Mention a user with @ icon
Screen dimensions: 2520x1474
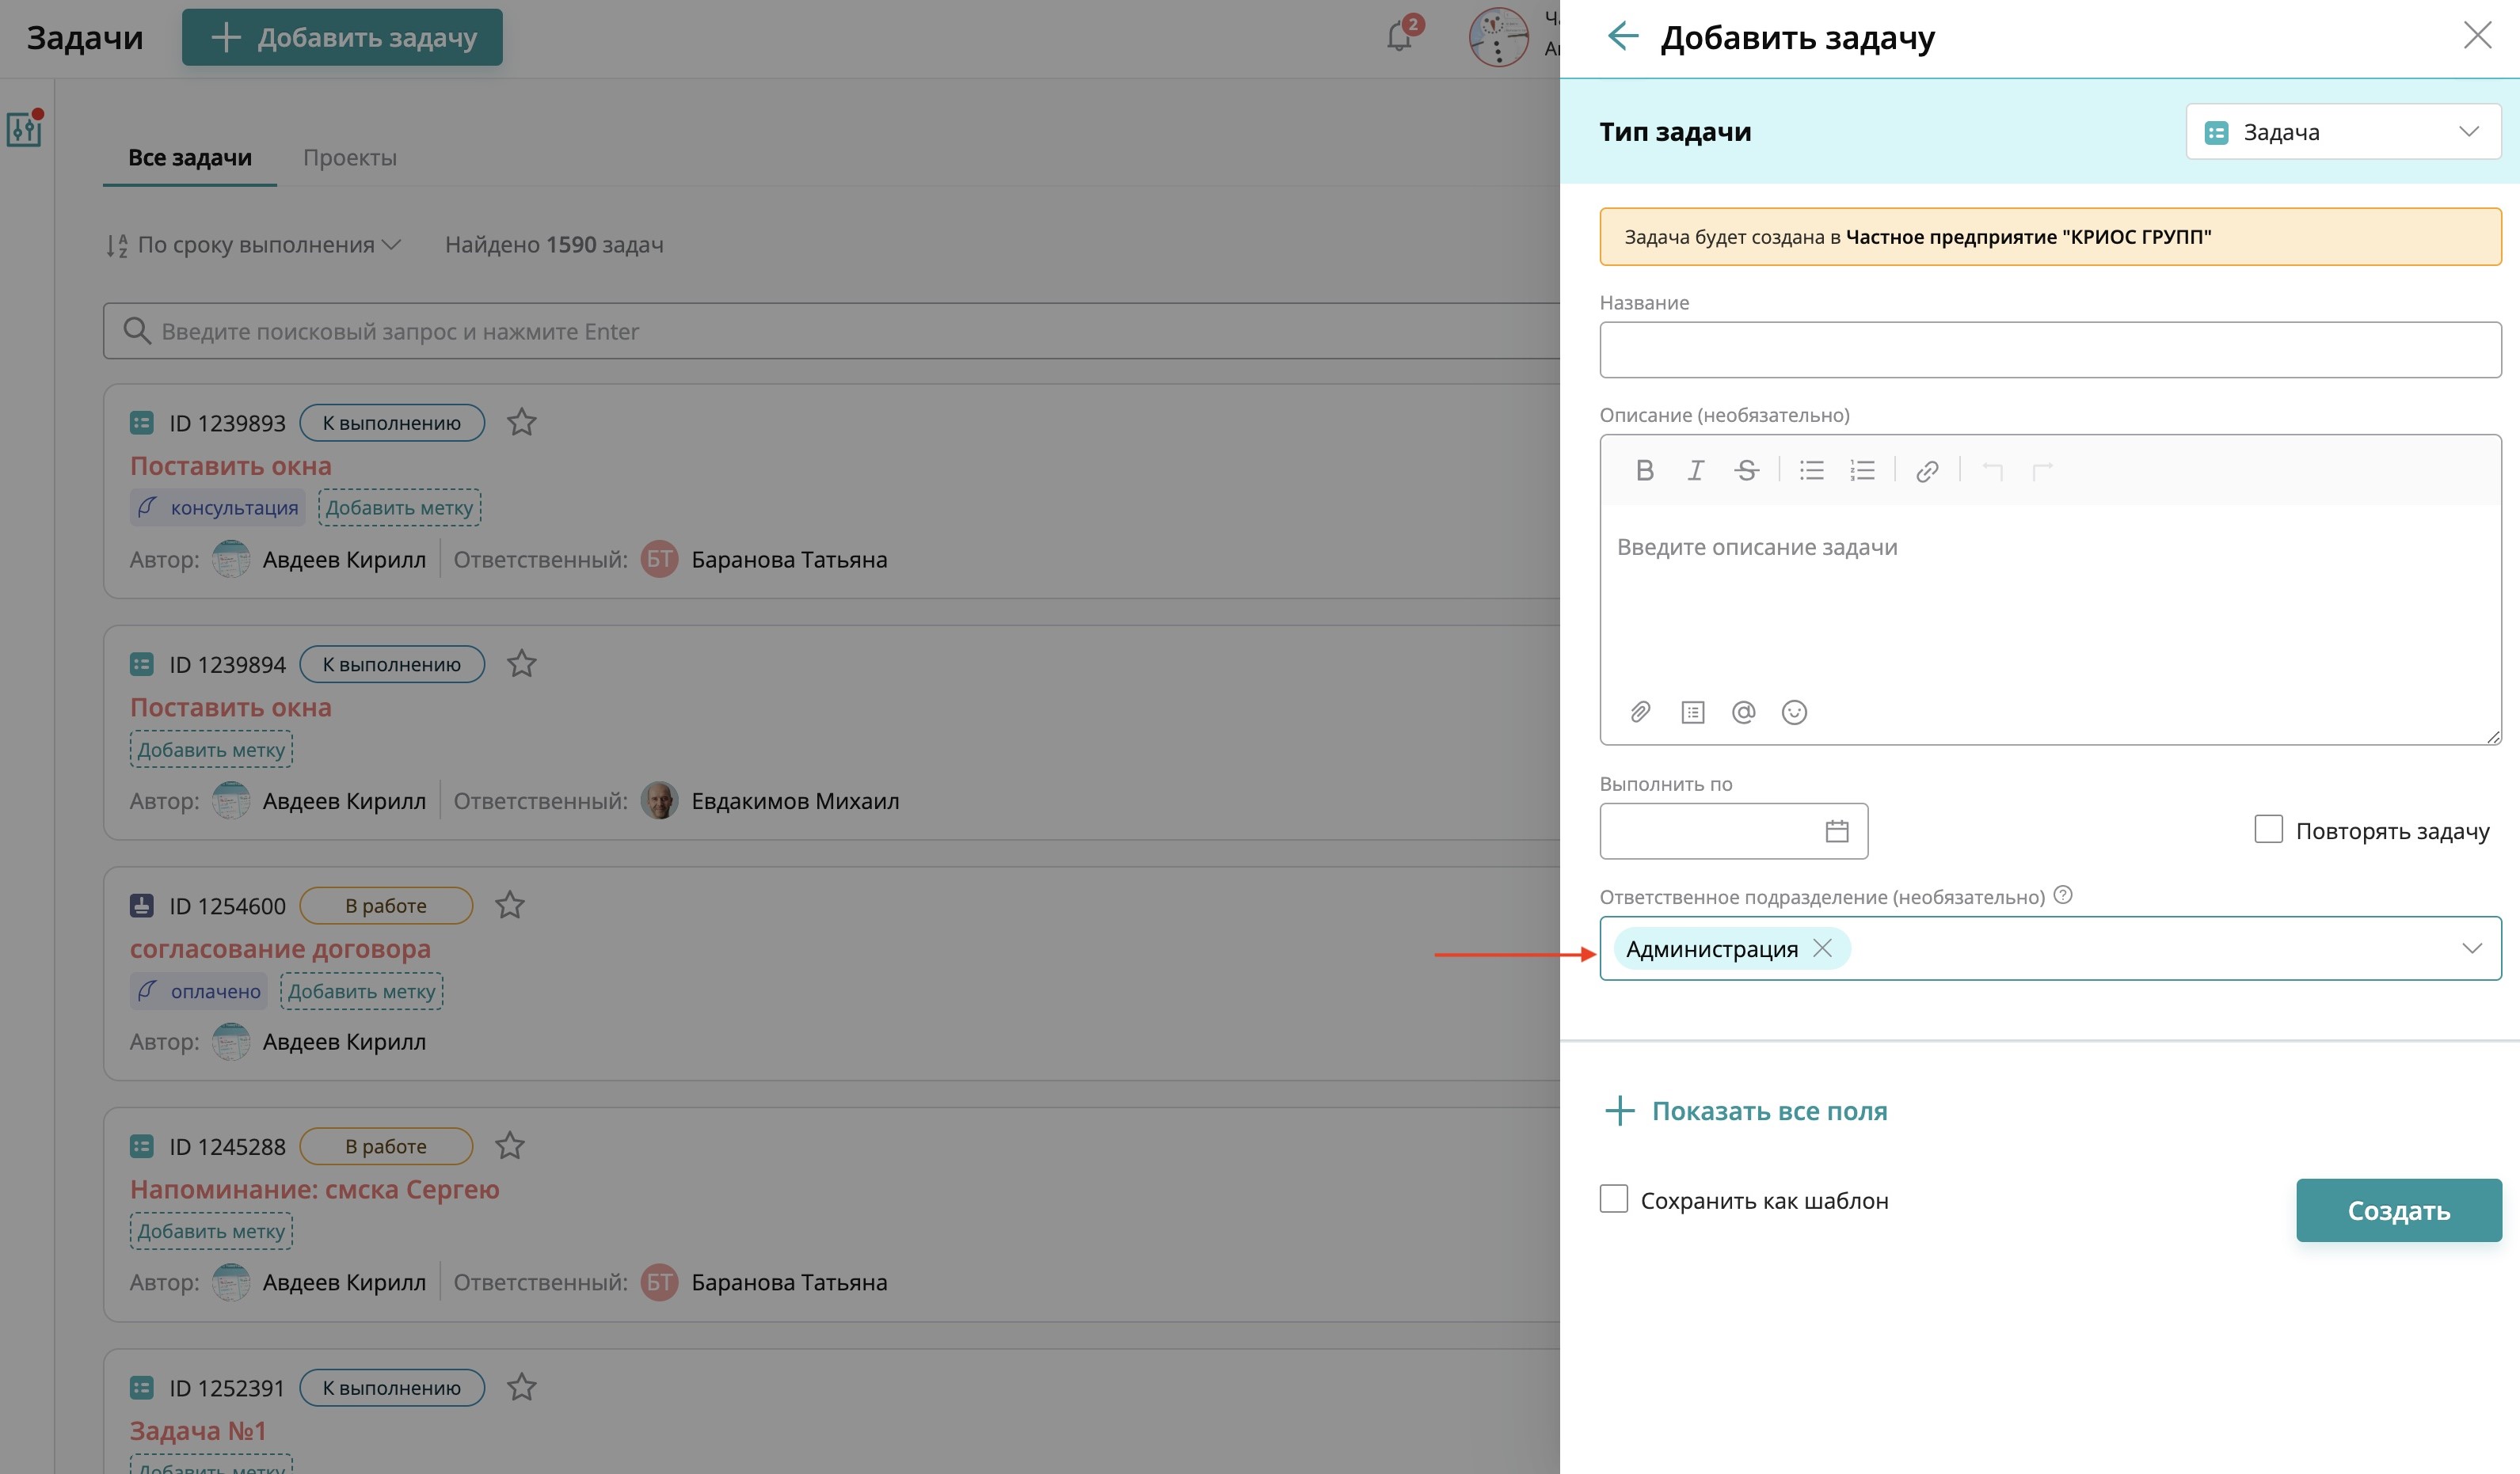(x=1743, y=712)
